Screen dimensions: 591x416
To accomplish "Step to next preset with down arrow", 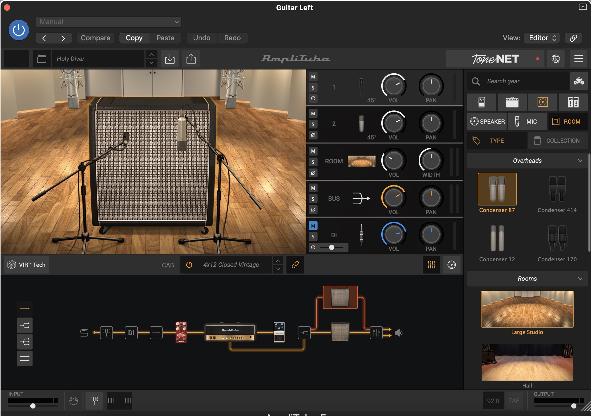I will 151,63.
